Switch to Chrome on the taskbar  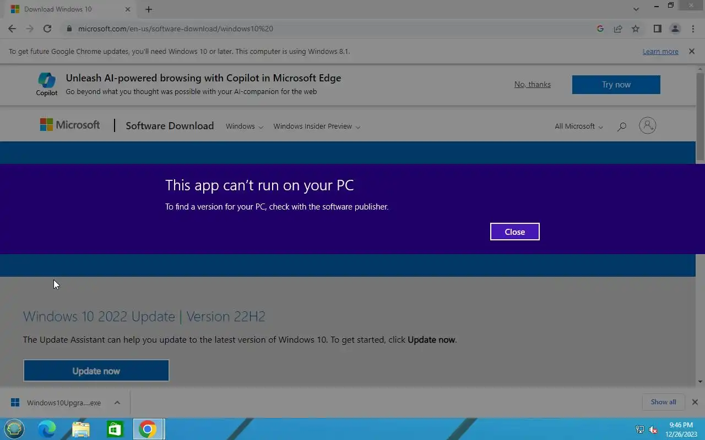point(148,429)
